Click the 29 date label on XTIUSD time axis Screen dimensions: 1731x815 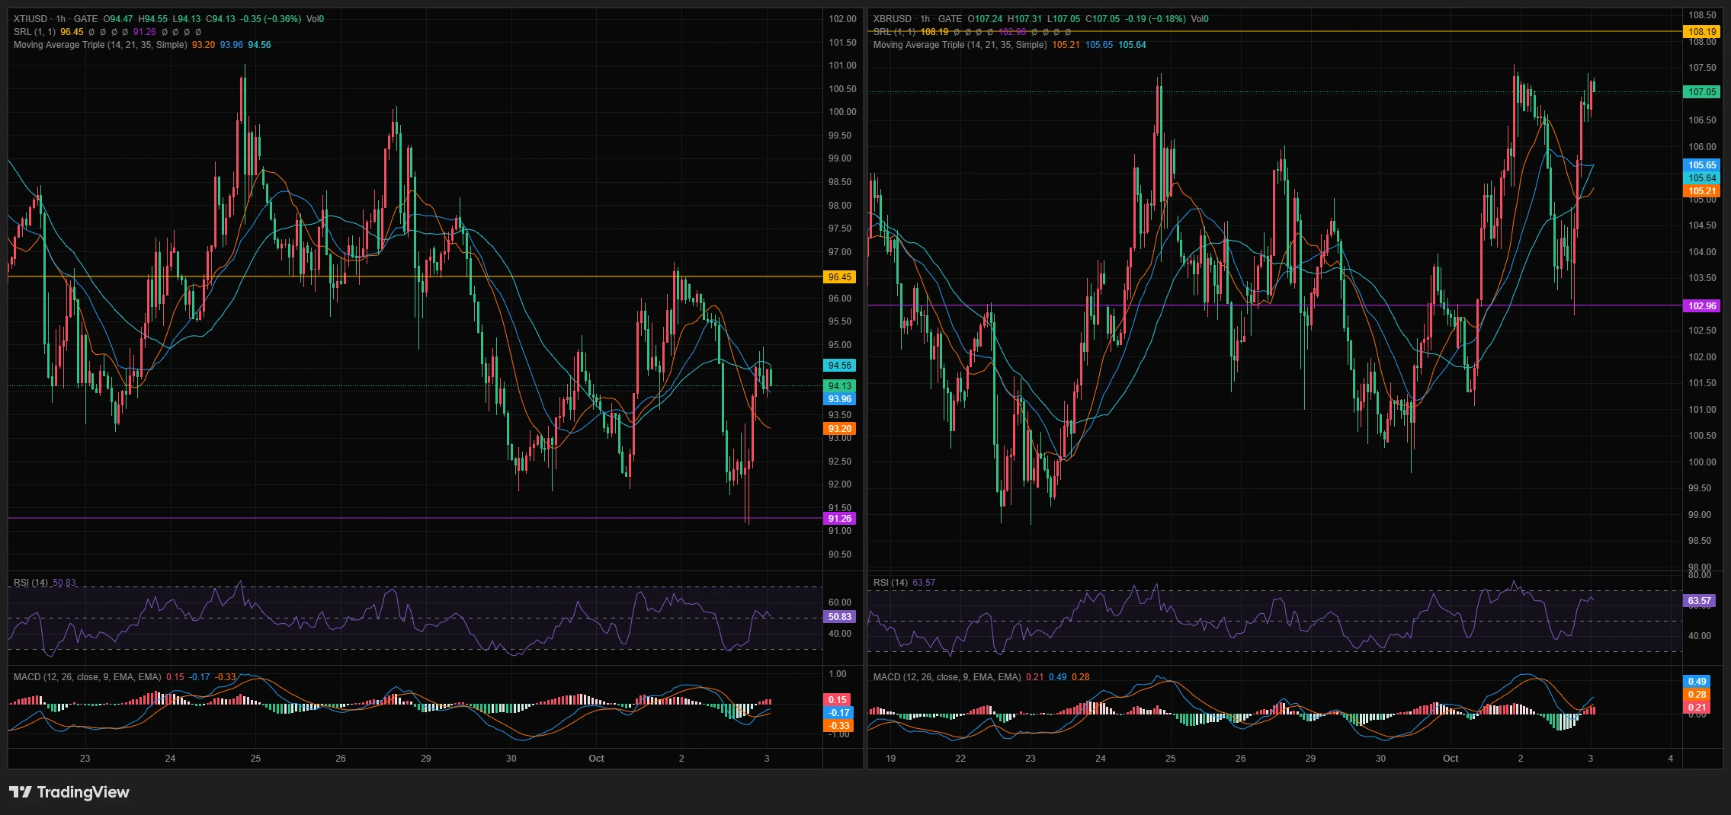[425, 759]
